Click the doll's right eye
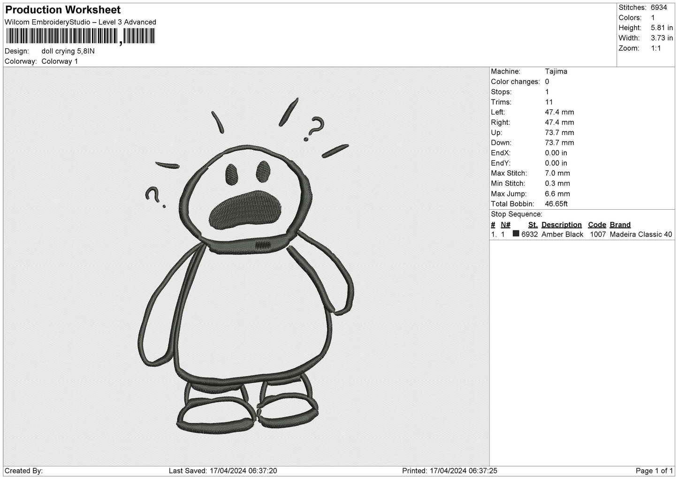This screenshot has height=479, width=678. coord(263,171)
